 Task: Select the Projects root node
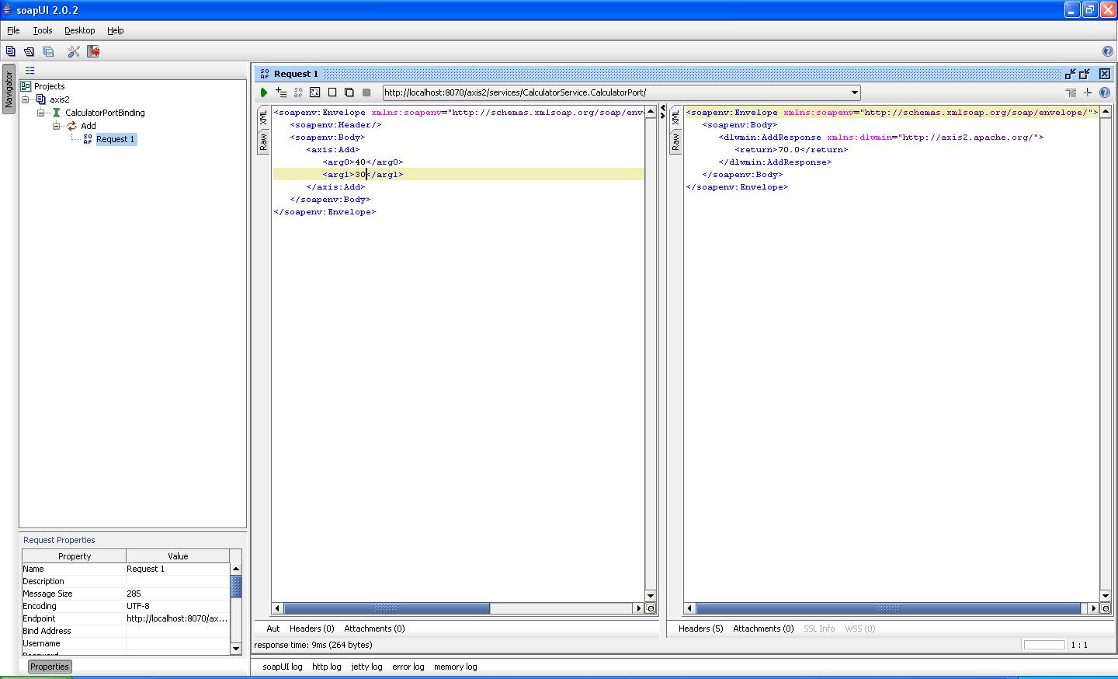click(49, 86)
